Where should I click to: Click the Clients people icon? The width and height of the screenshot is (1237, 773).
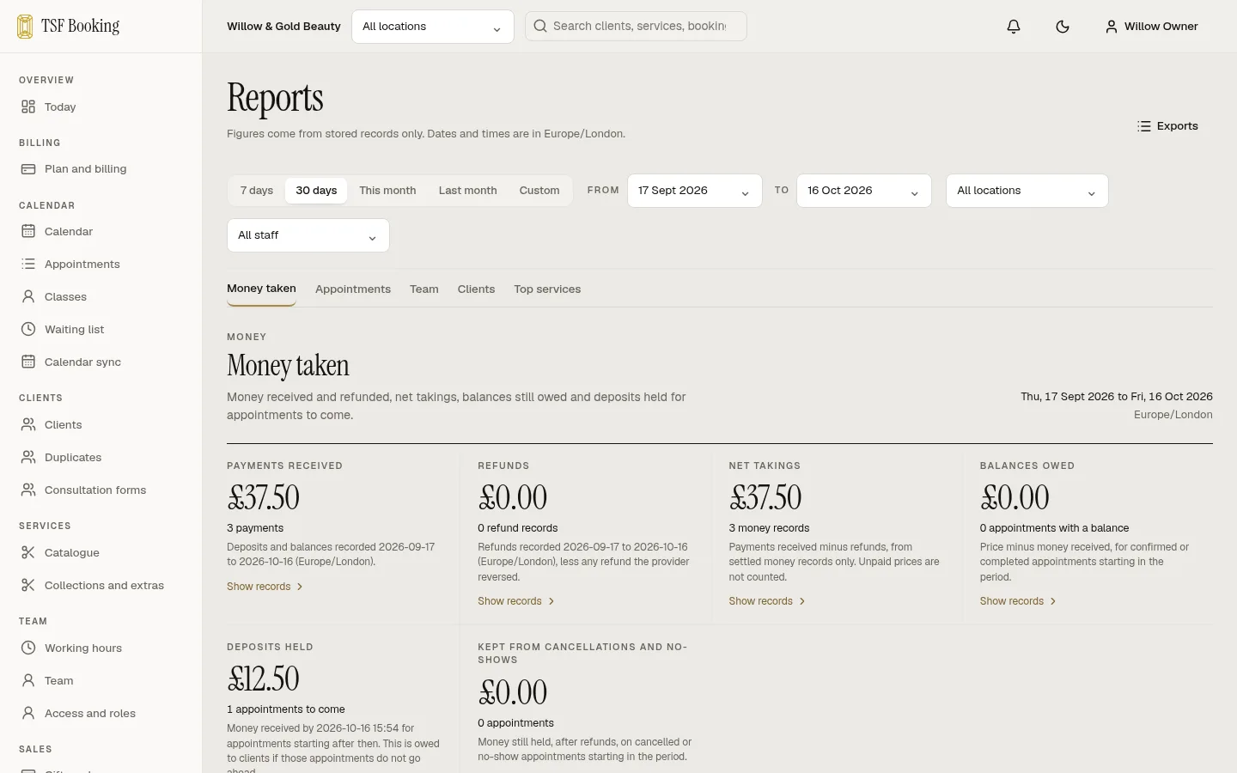(28, 425)
